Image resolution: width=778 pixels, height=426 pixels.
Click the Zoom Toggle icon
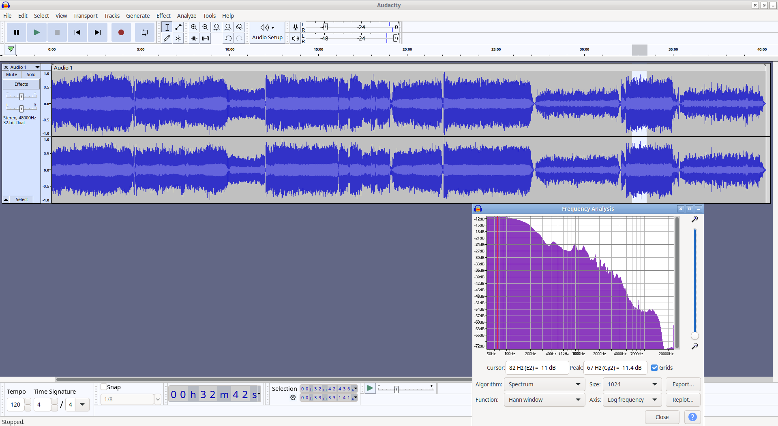click(239, 27)
